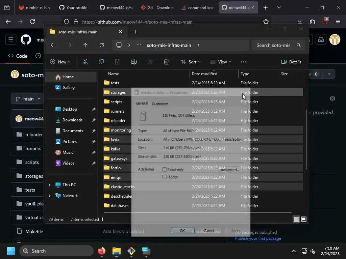Click the search magnifier in Explorer search box
Screen dimensions: 346x259
click(x=299, y=45)
